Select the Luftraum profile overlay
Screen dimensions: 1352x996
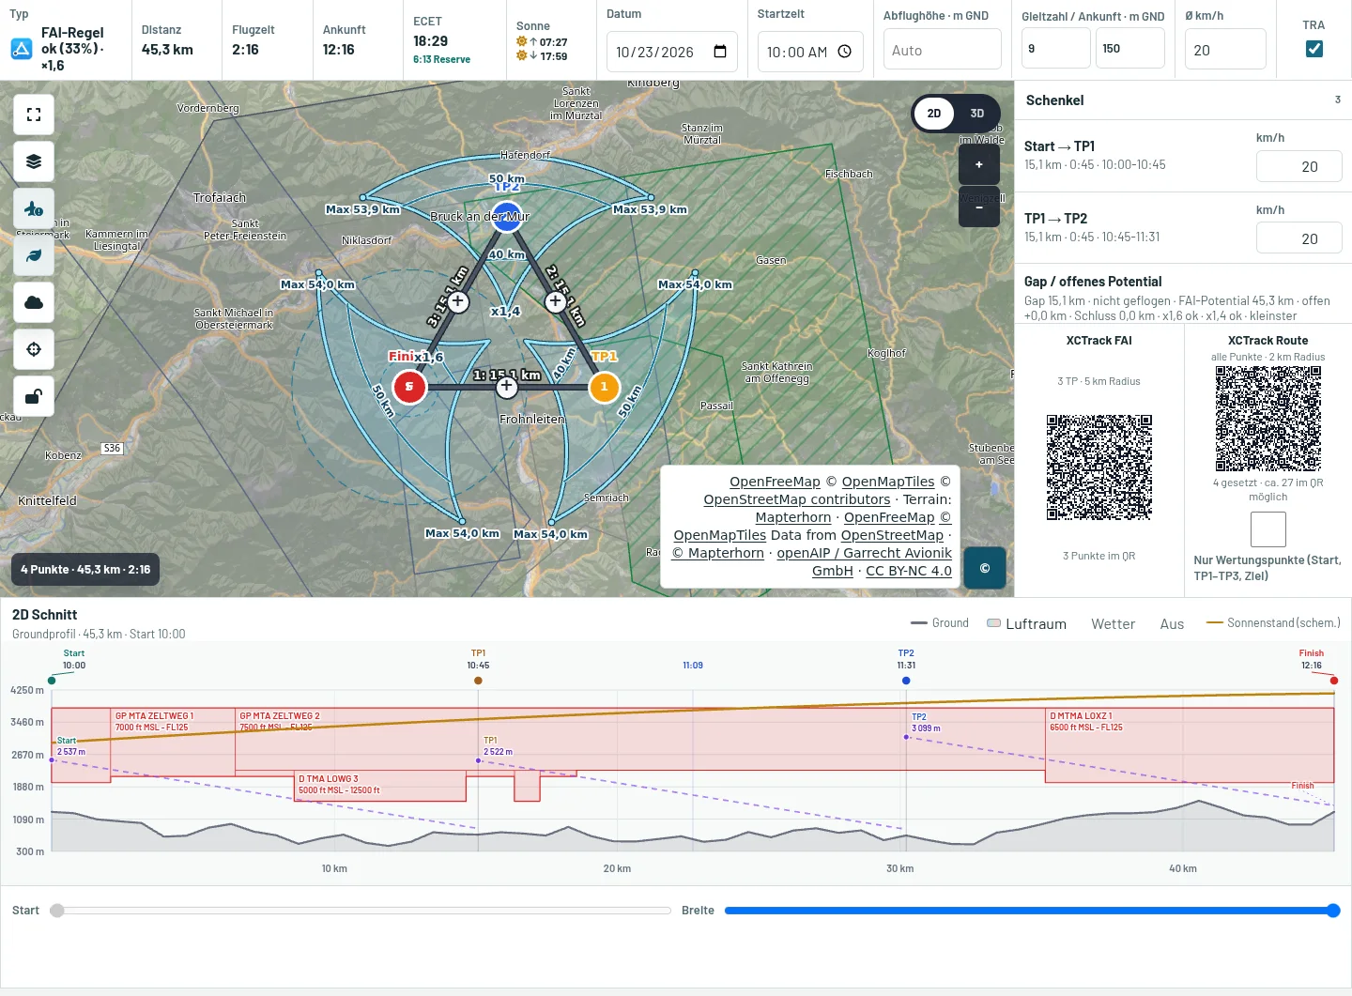click(1027, 624)
